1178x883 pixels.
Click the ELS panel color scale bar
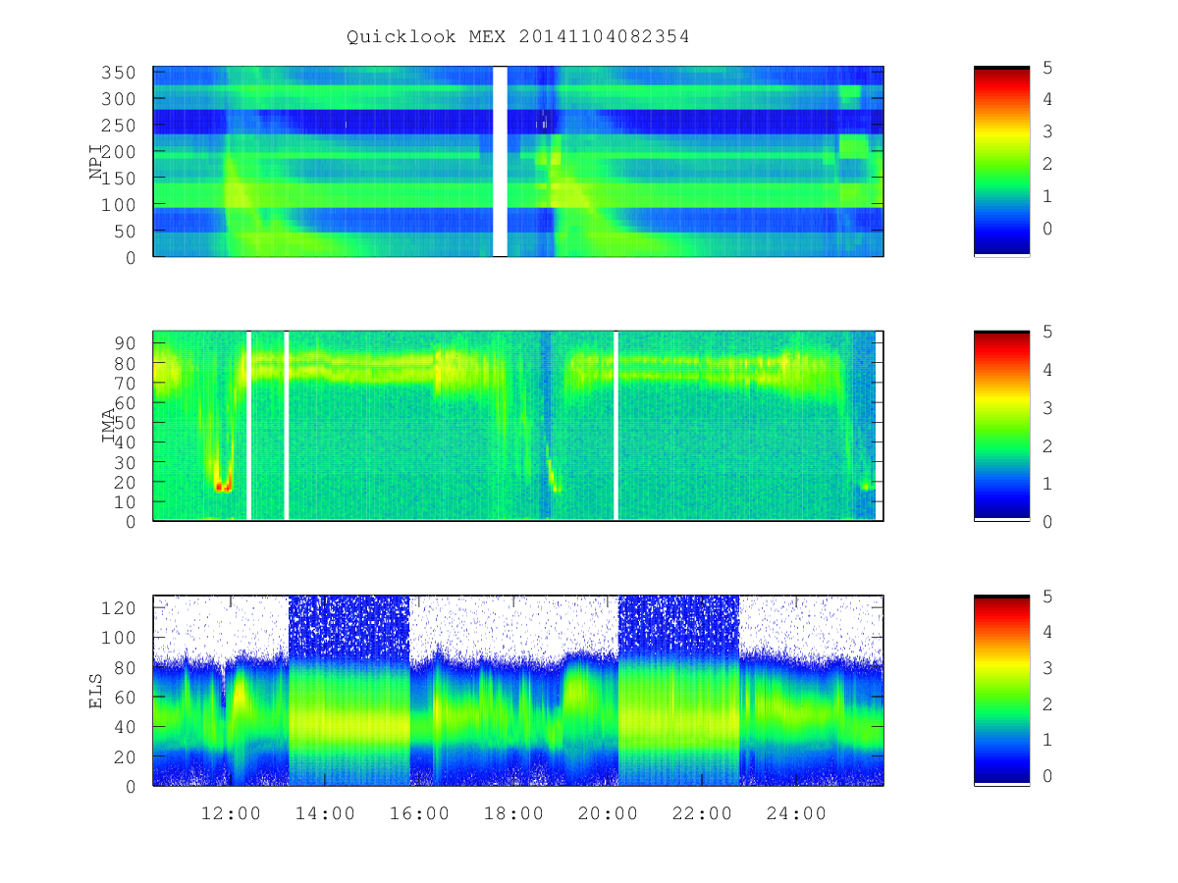click(x=1001, y=690)
